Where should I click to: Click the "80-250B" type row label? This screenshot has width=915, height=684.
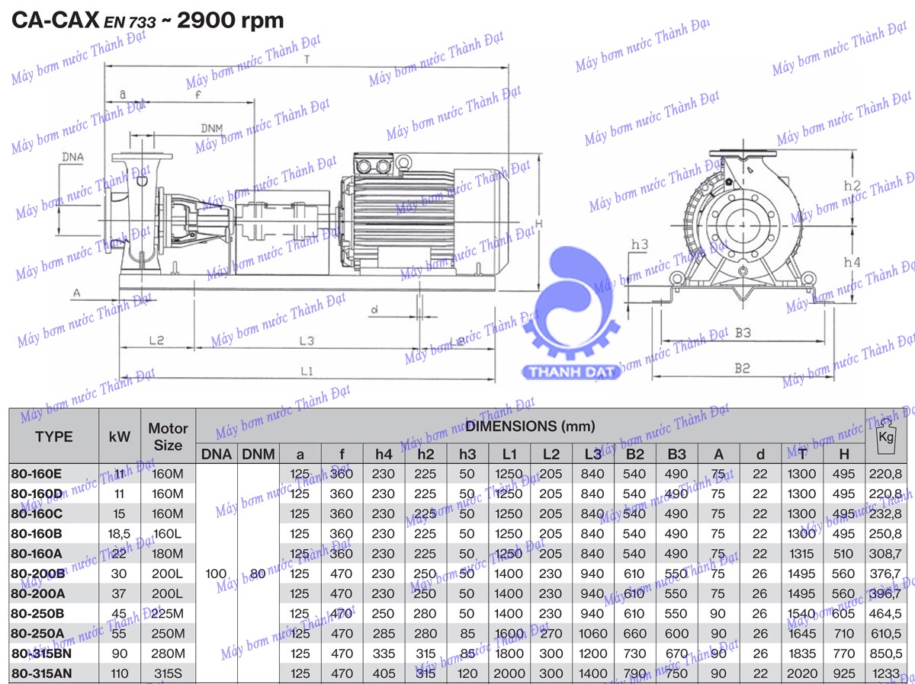tap(37, 613)
